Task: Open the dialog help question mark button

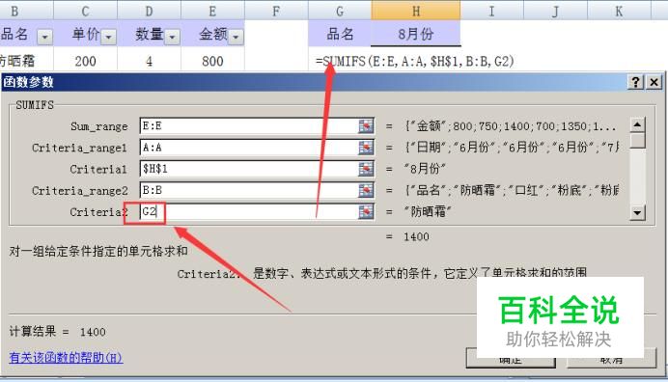Action: pyautogui.click(x=635, y=81)
